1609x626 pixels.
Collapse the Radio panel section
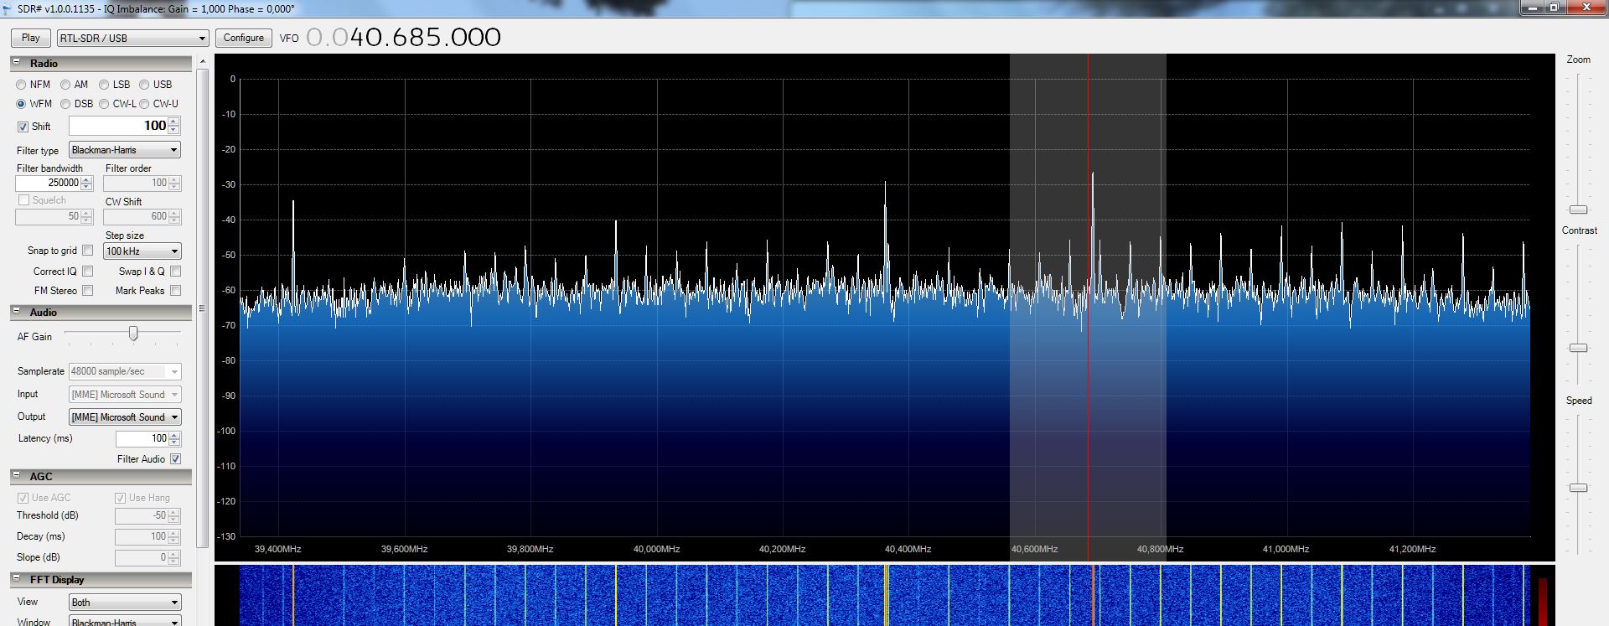pos(16,63)
